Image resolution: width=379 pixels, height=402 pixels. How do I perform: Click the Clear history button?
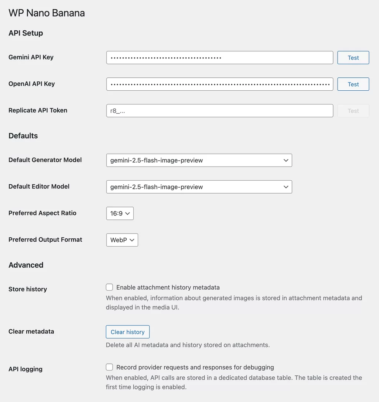coord(127,332)
